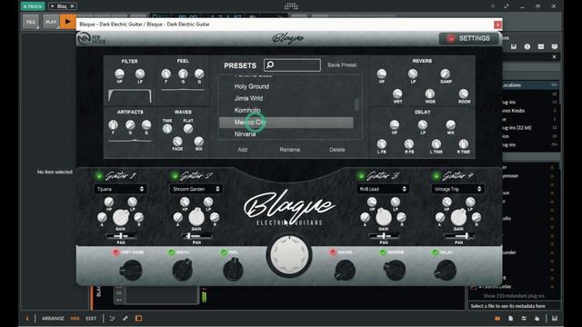582x327 pixels.
Task: Toggle Guitar 3 power LED
Action: click(x=361, y=175)
